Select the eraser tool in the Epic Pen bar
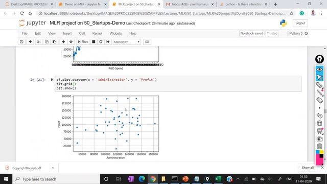Viewport: 327px width, 184px height. click(319, 100)
